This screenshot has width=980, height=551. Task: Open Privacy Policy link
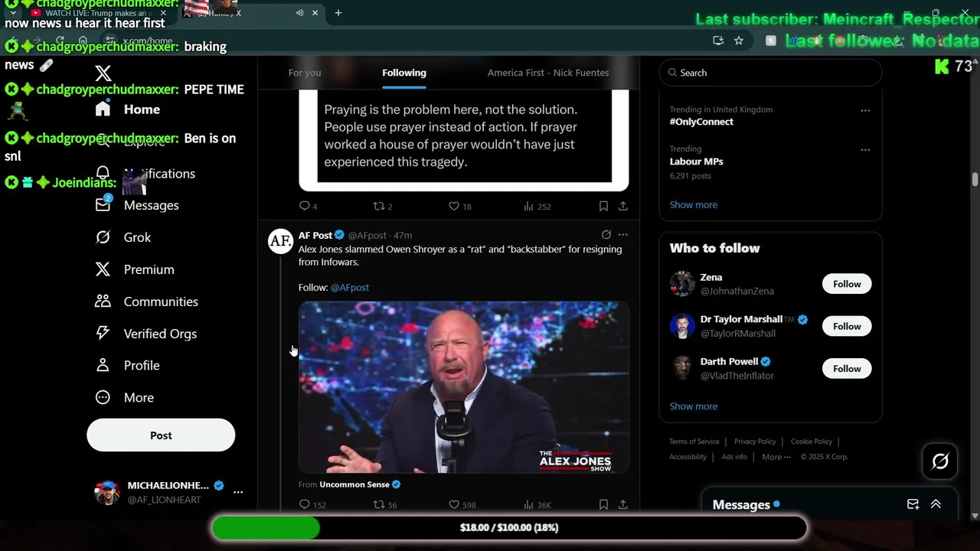(755, 442)
